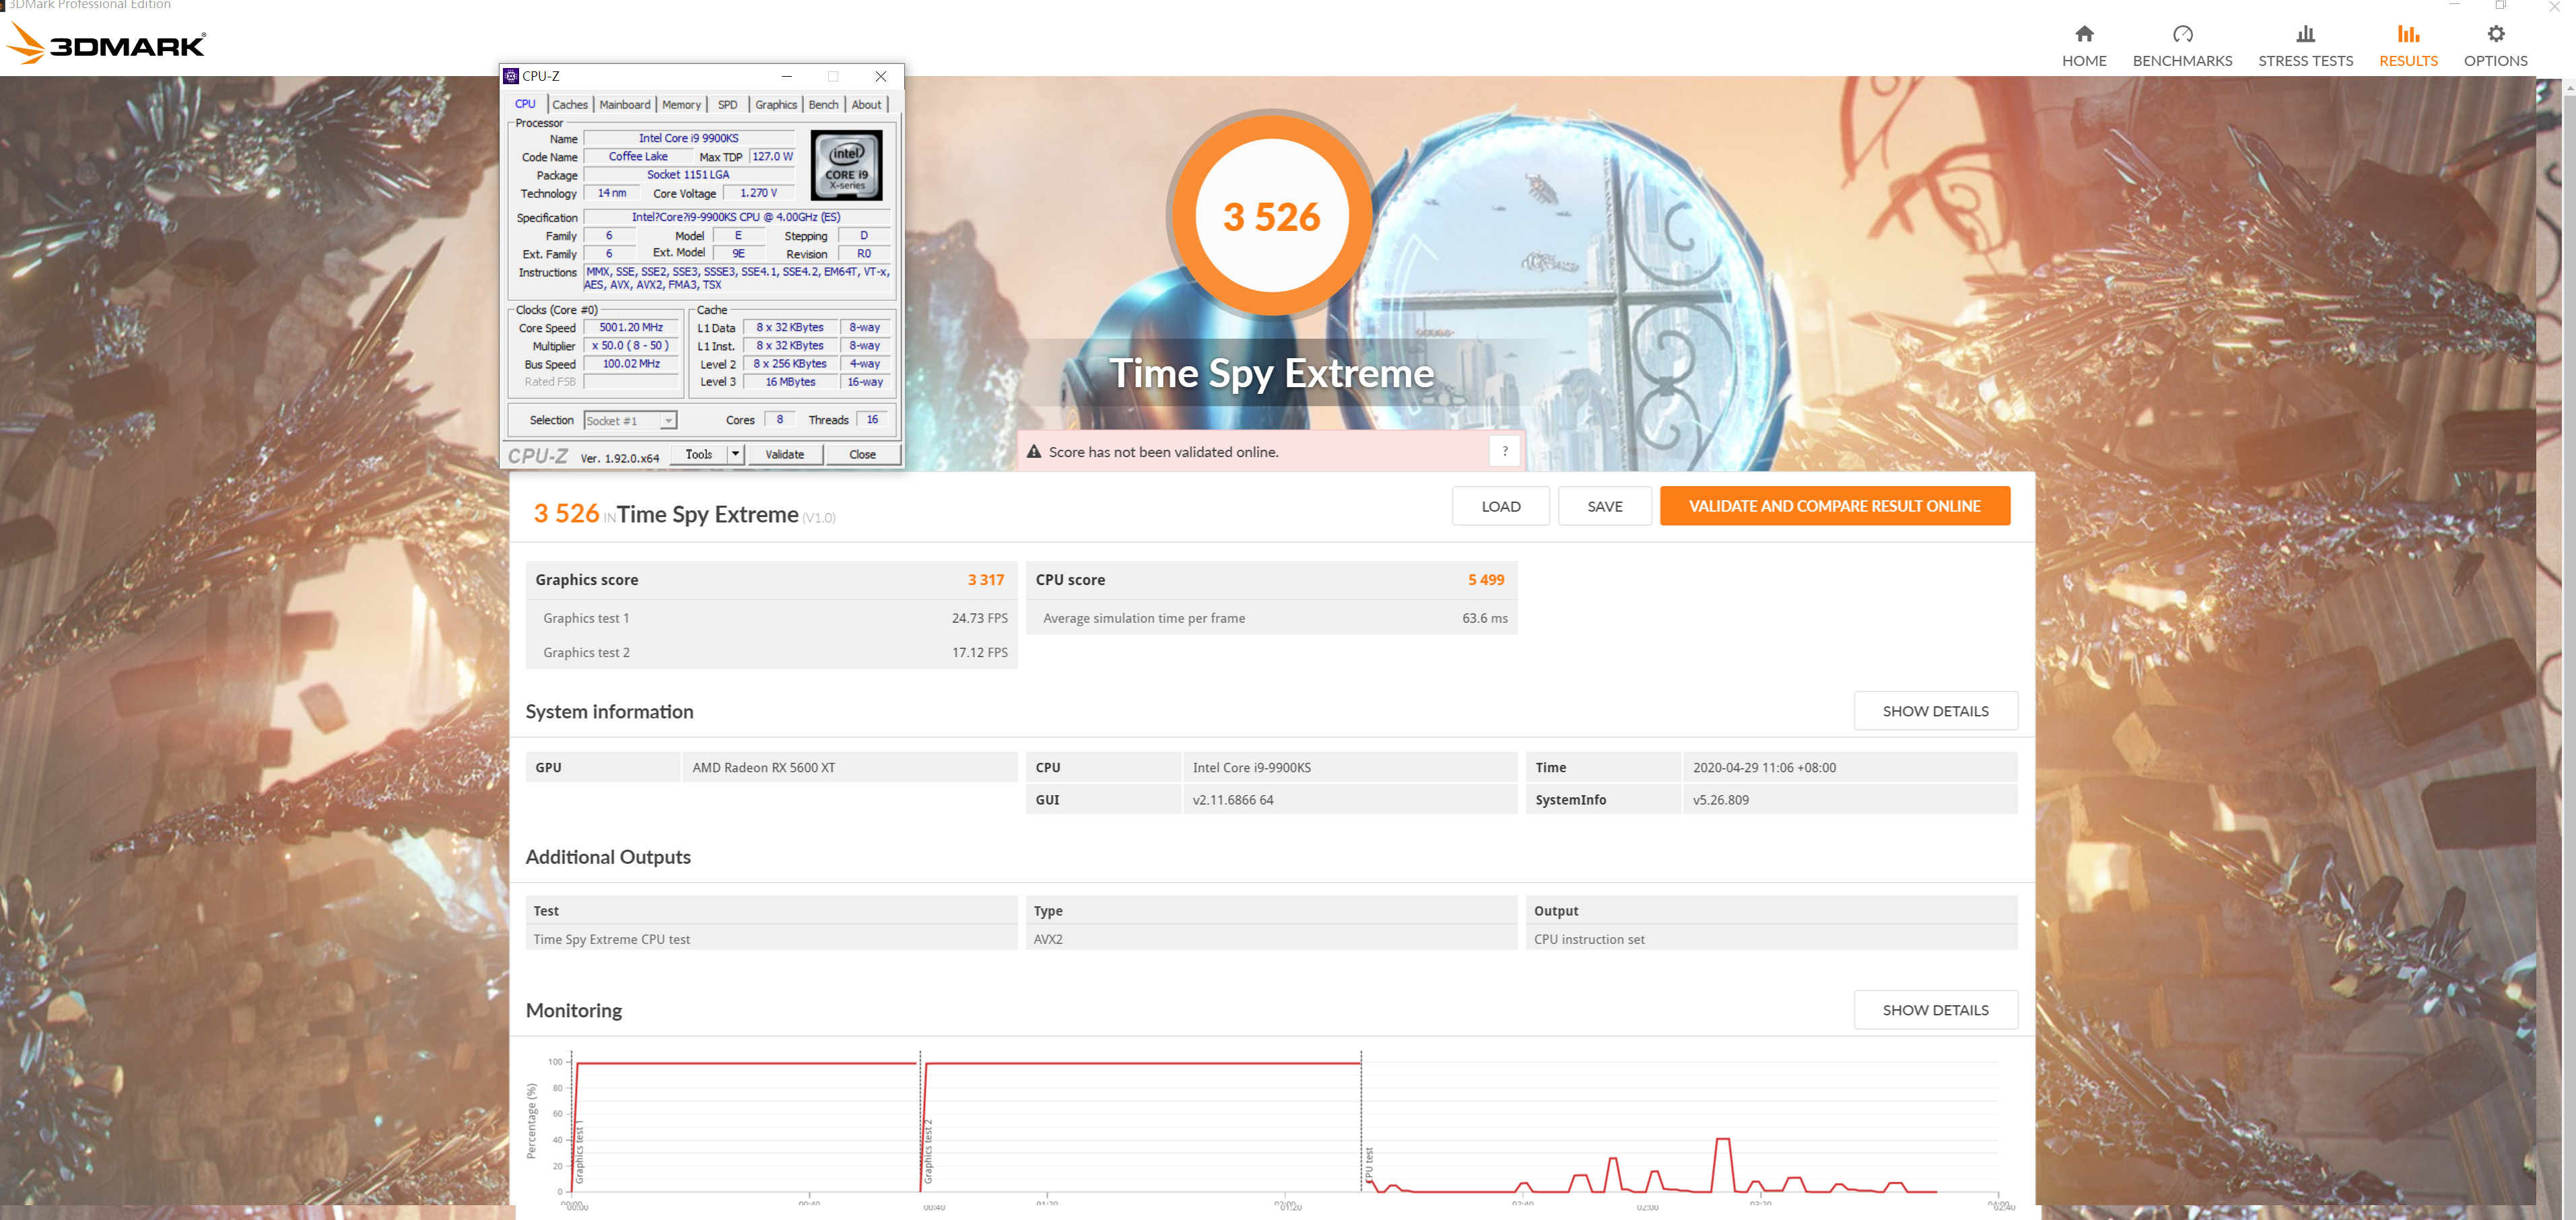2576x1220 pixels.
Task: Select the CPU tab in CPU-Z
Action: coord(525,104)
